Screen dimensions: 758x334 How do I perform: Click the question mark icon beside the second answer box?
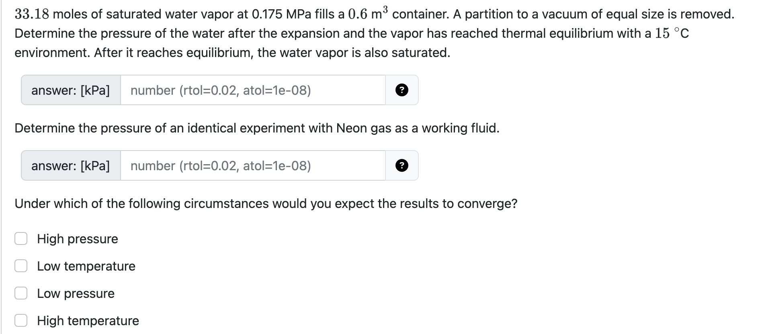(x=402, y=165)
